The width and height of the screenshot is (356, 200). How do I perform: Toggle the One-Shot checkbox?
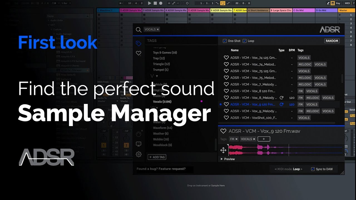point(225,41)
